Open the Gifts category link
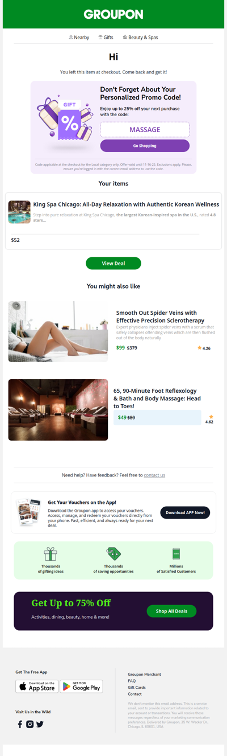The image size is (227, 756). [106, 37]
